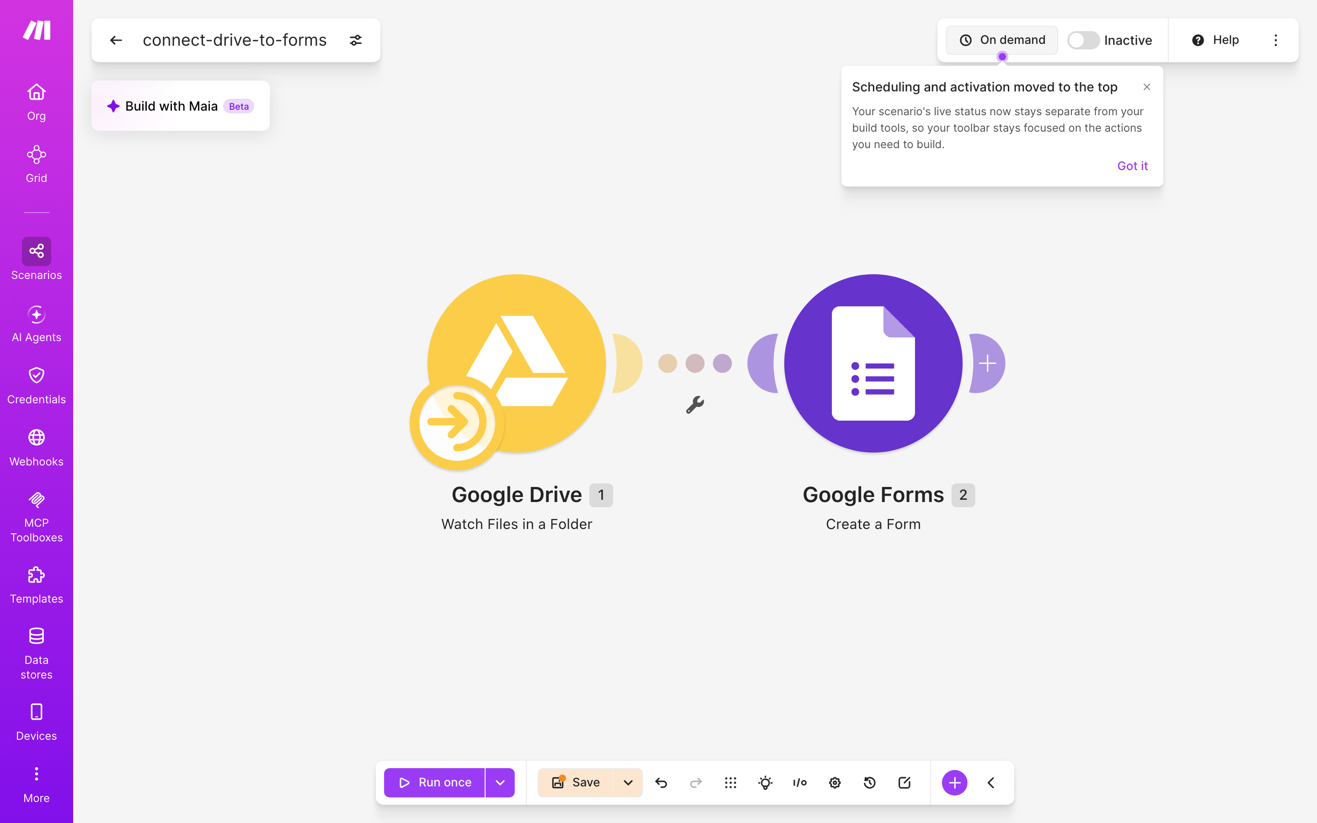
Task: Open the Grid view
Action: (x=37, y=164)
